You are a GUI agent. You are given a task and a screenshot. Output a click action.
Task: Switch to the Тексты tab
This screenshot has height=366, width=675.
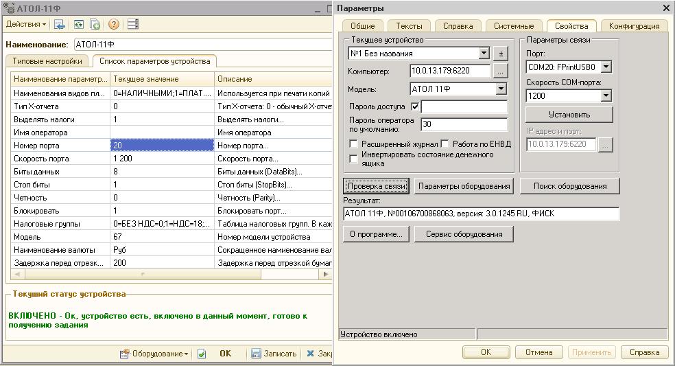(x=409, y=26)
